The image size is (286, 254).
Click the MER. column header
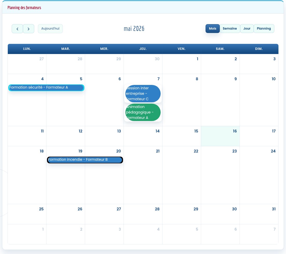[104, 49]
